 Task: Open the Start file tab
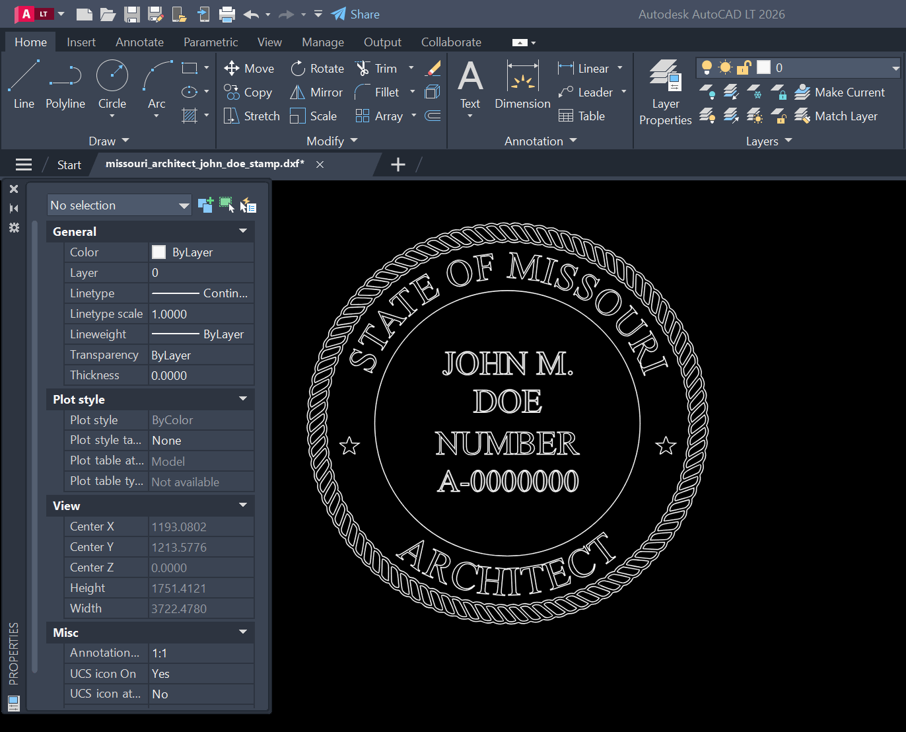click(x=69, y=165)
